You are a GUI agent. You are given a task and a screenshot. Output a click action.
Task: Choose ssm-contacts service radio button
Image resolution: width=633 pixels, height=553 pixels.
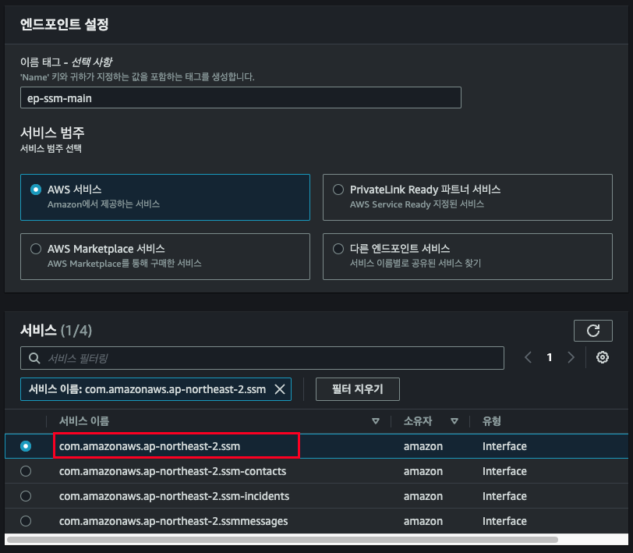26,471
